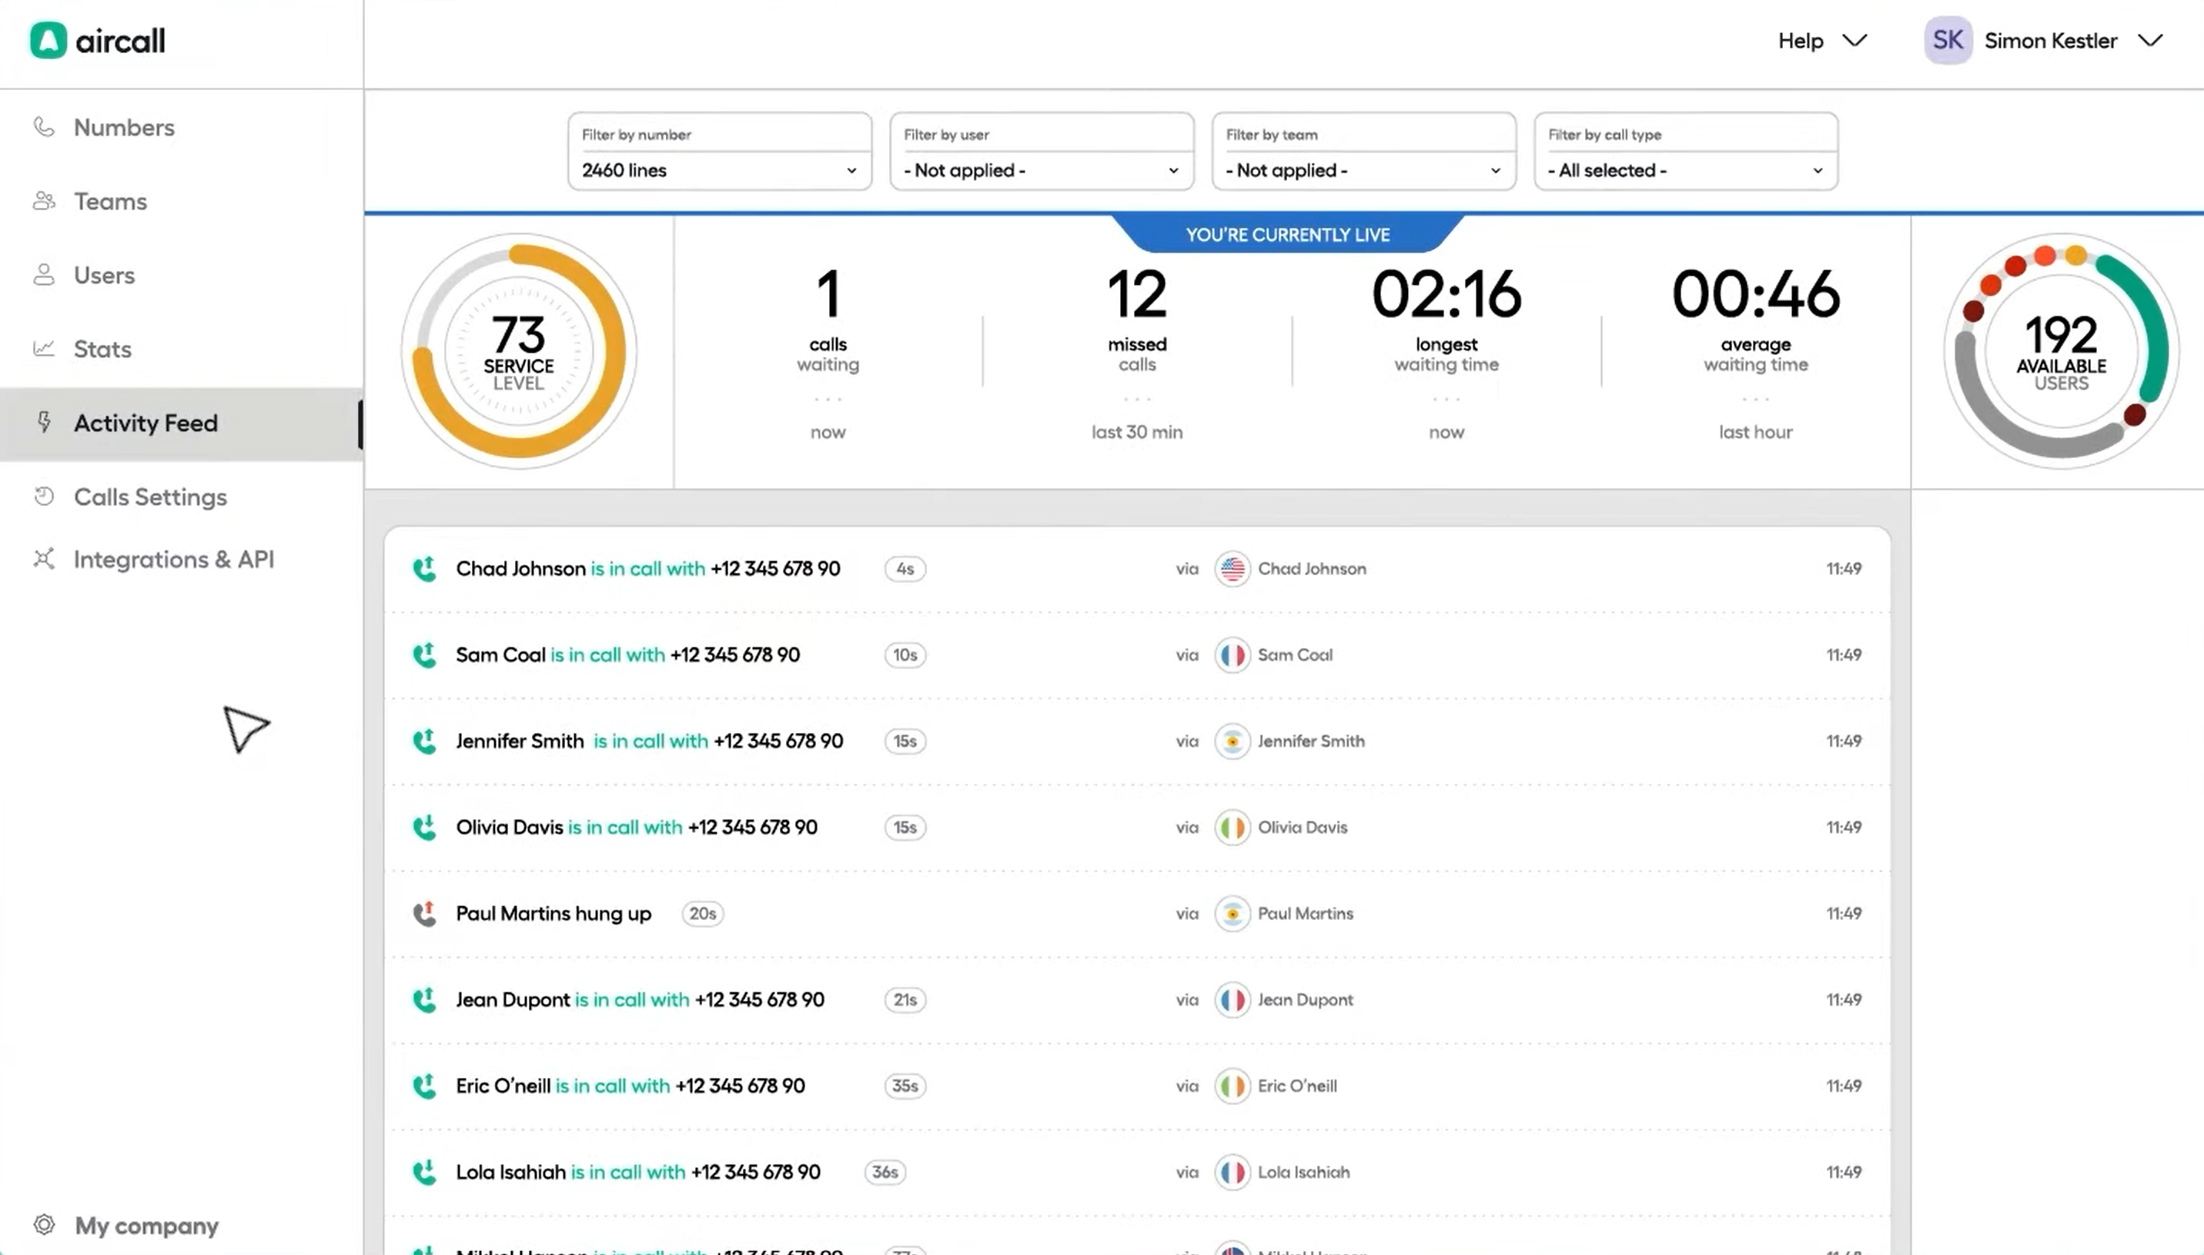
Task: Click the Numbers sidebar icon
Action: click(42, 125)
